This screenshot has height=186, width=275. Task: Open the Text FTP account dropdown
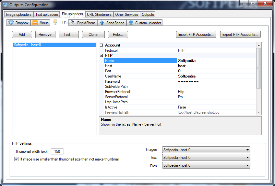click(206, 158)
